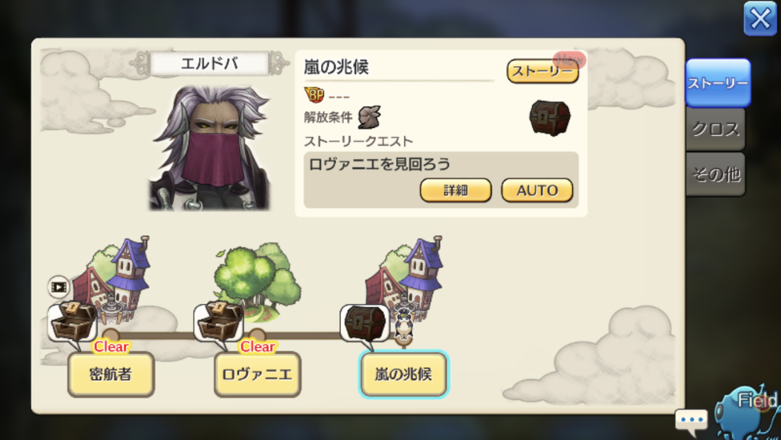Viewport: 781px width, 440px height.
Task: Open the chat speech bubble icon
Action: [x=692, y=420]
